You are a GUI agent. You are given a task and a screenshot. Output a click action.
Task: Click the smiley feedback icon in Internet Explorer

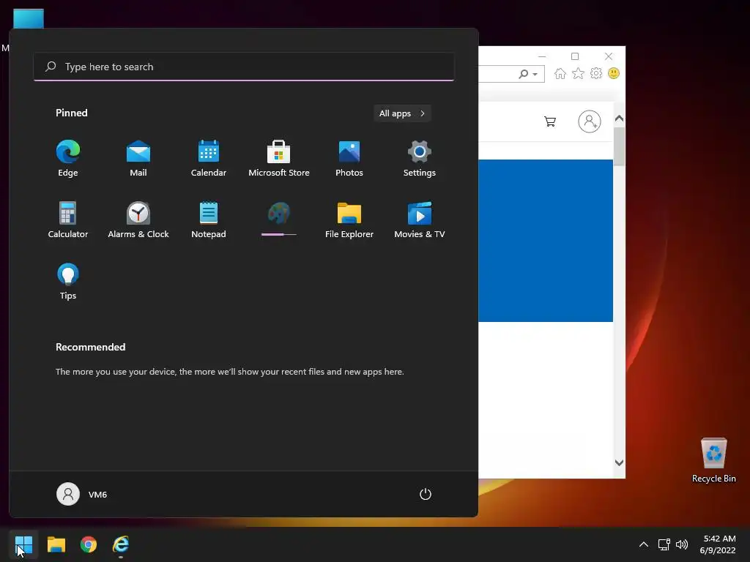tap(614, 74)
